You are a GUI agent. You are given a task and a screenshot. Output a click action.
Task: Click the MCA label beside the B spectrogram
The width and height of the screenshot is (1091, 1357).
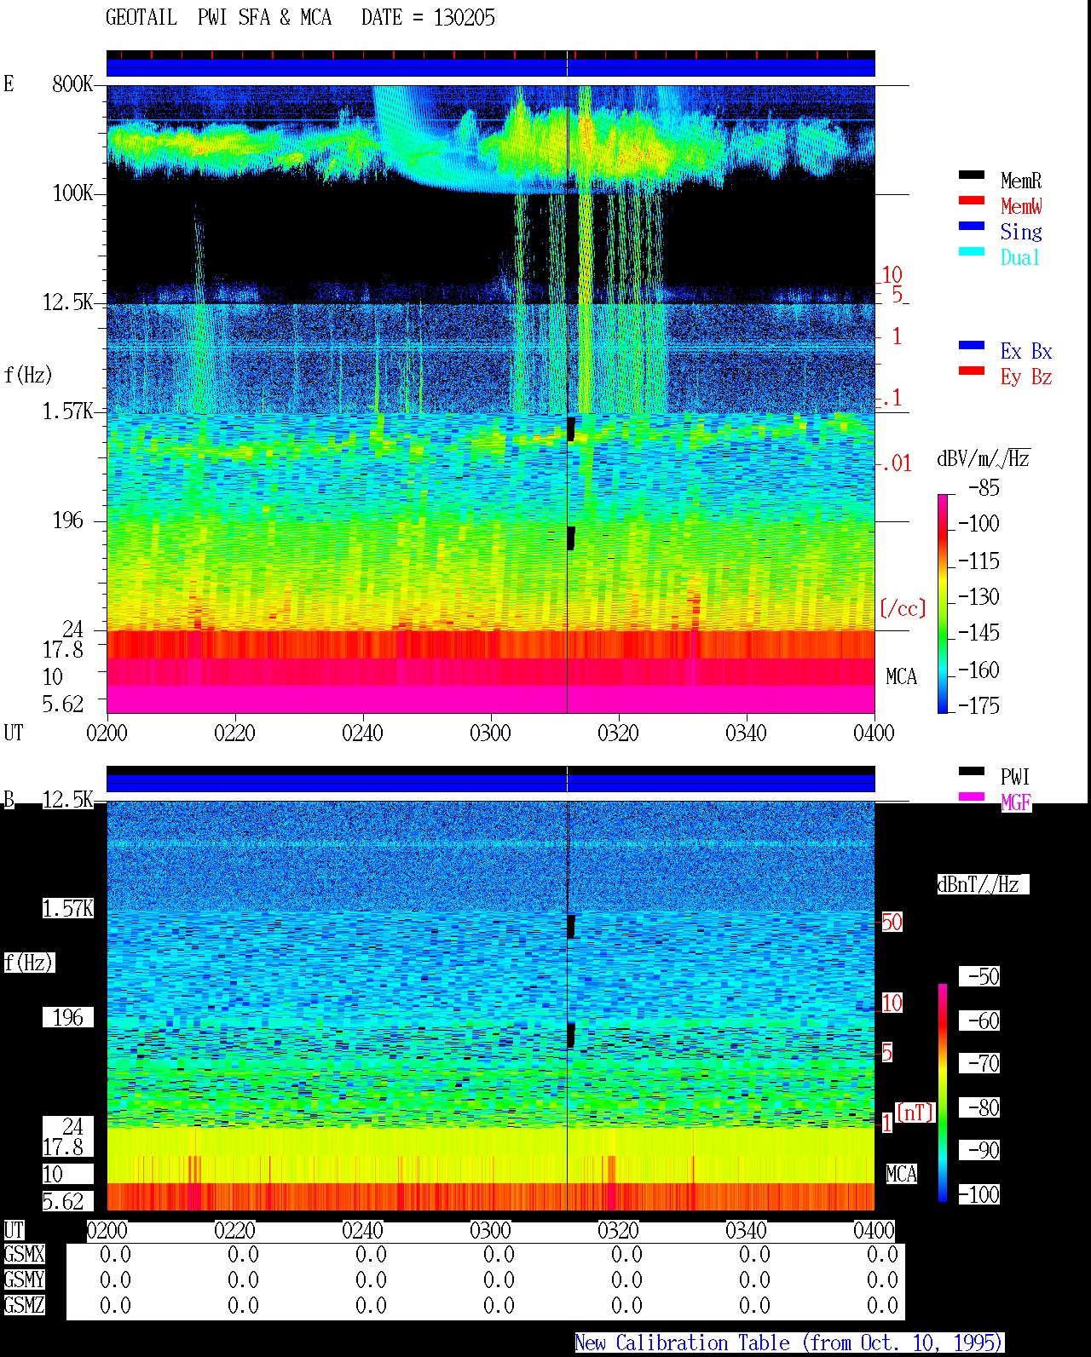901,1174
